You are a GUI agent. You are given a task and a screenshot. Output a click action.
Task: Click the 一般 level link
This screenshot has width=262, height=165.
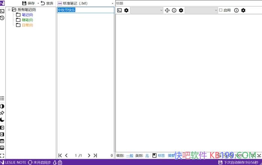(130, 155)
